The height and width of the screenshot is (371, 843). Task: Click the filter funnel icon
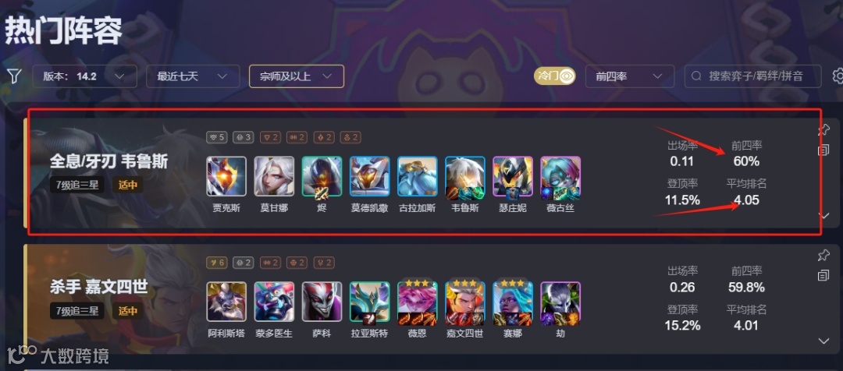click(14, 76)
